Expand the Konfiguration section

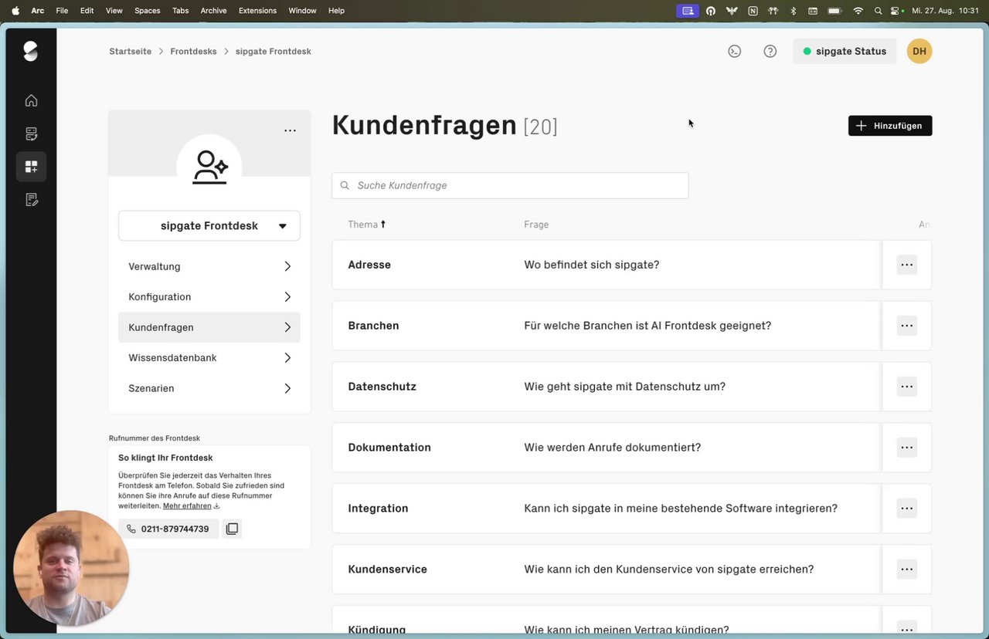point(209,297)
